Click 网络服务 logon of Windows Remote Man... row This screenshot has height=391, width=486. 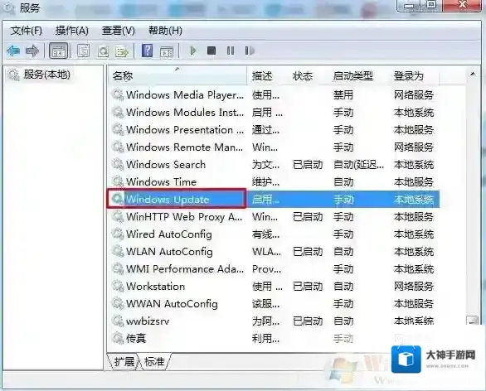[414, 147]
